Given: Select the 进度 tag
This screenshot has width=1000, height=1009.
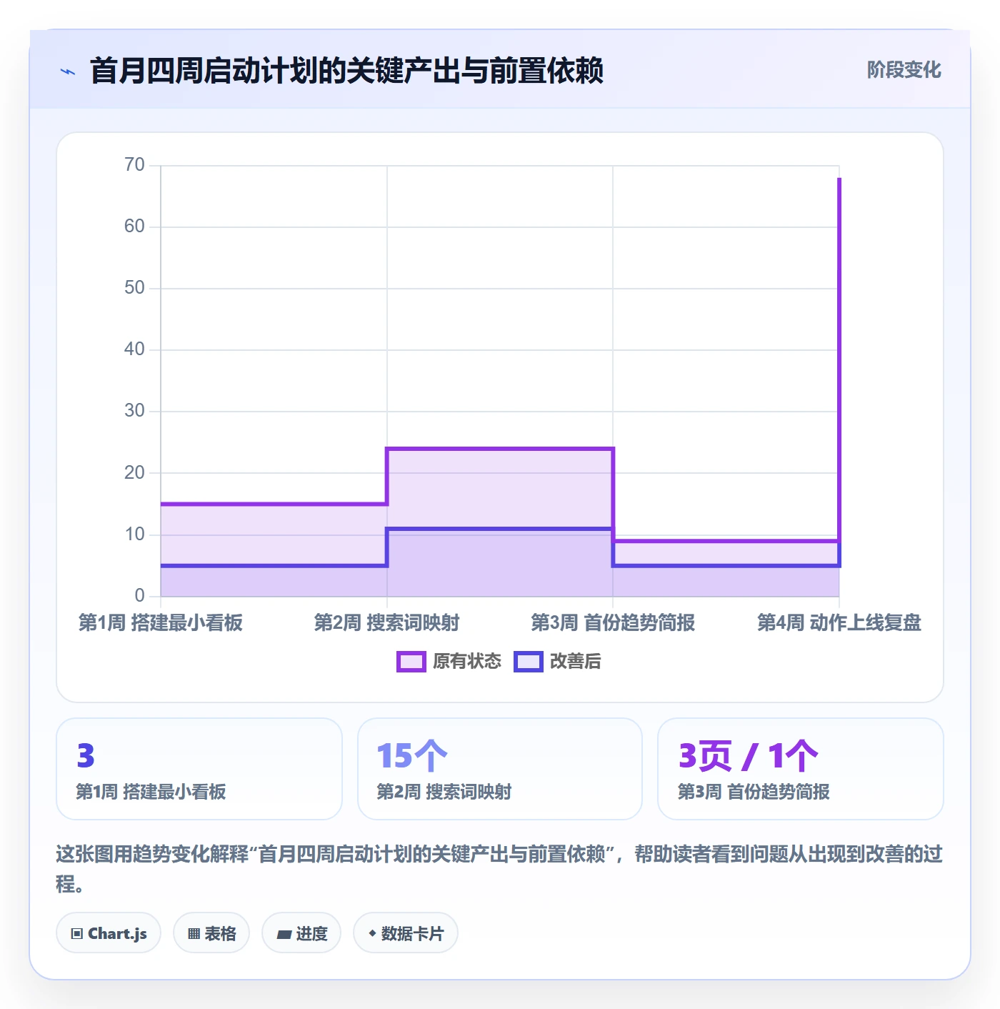Looking at the screenshot, I should (x=301, y=933).
